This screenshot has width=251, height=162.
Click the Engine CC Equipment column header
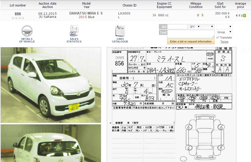point(164,5)
